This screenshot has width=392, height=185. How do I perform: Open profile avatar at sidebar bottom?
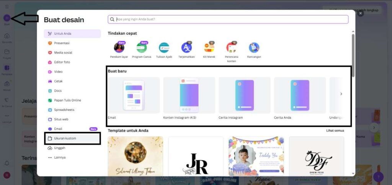click(7, 175)
